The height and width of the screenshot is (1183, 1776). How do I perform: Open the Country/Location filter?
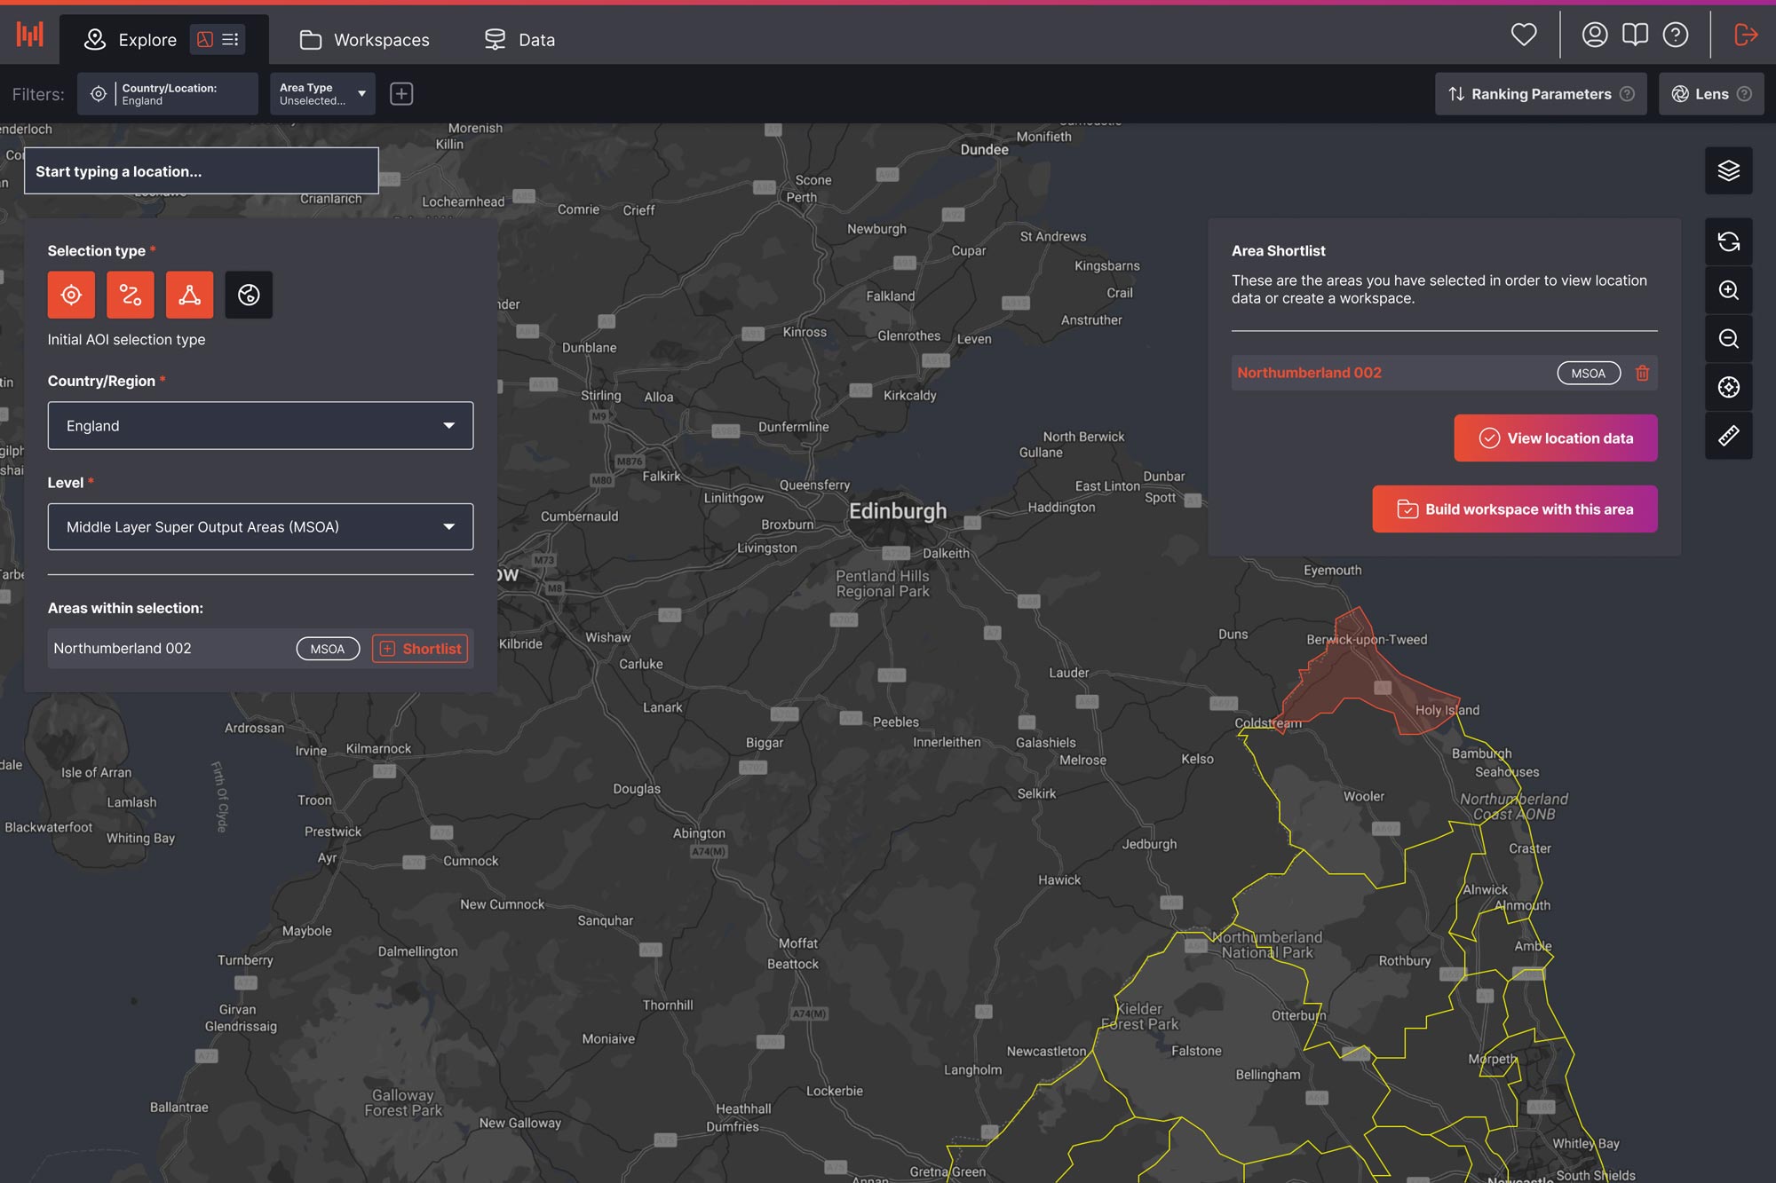coord(168,94)
